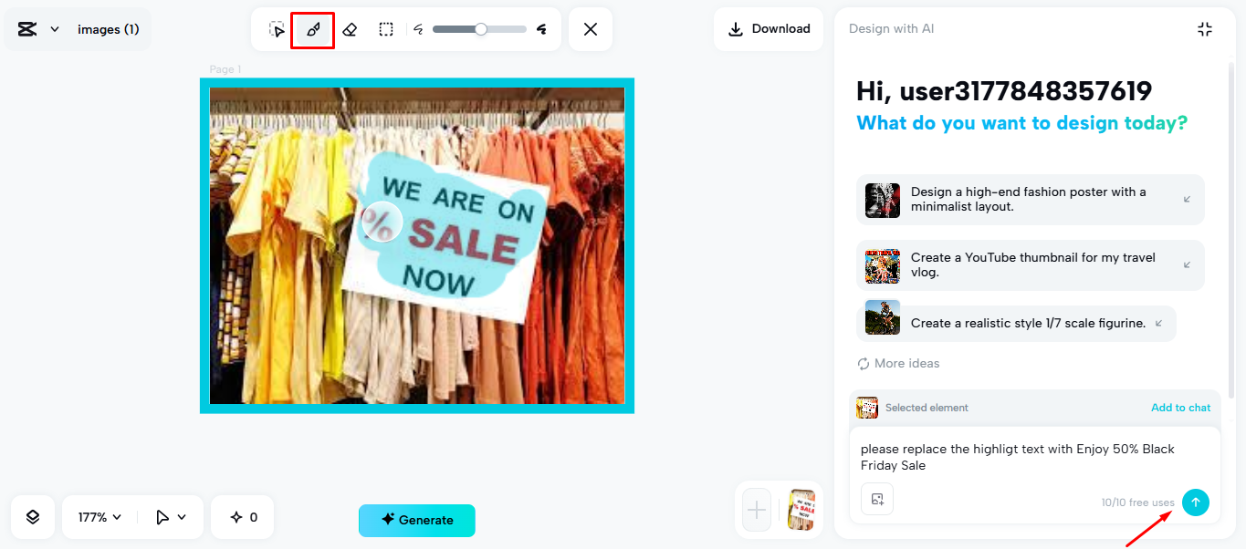Click the small brush size icon
1246x549 pixels.
tap(419, 29)
